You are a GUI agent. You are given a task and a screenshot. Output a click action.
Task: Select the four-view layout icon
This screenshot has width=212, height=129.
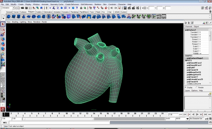pyautogui.click(x=3, y=80)
